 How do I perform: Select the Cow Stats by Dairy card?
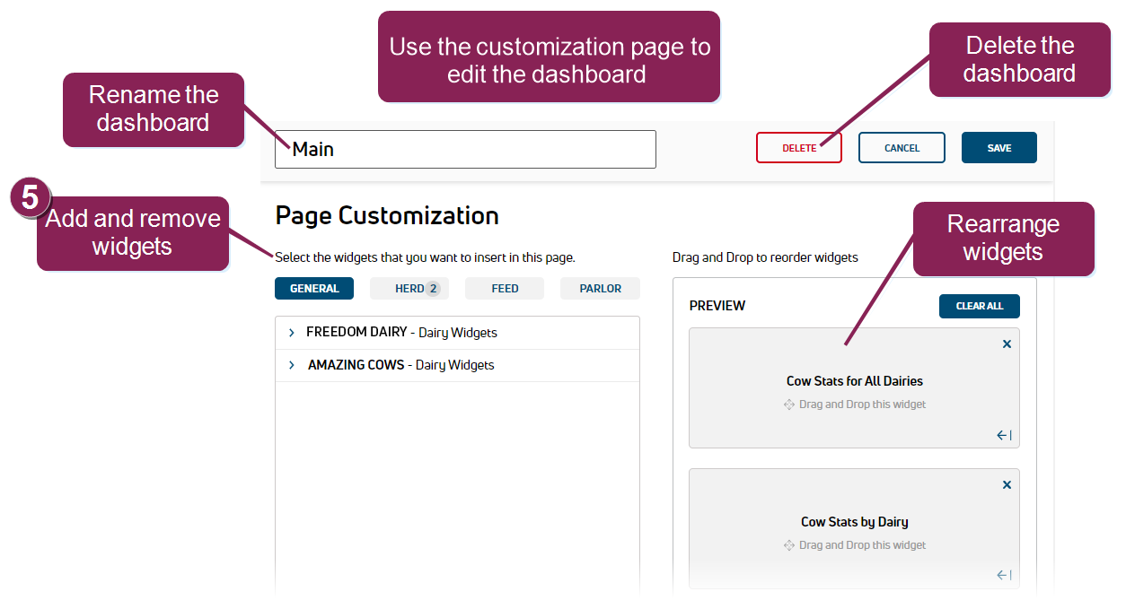coord(854,522)
